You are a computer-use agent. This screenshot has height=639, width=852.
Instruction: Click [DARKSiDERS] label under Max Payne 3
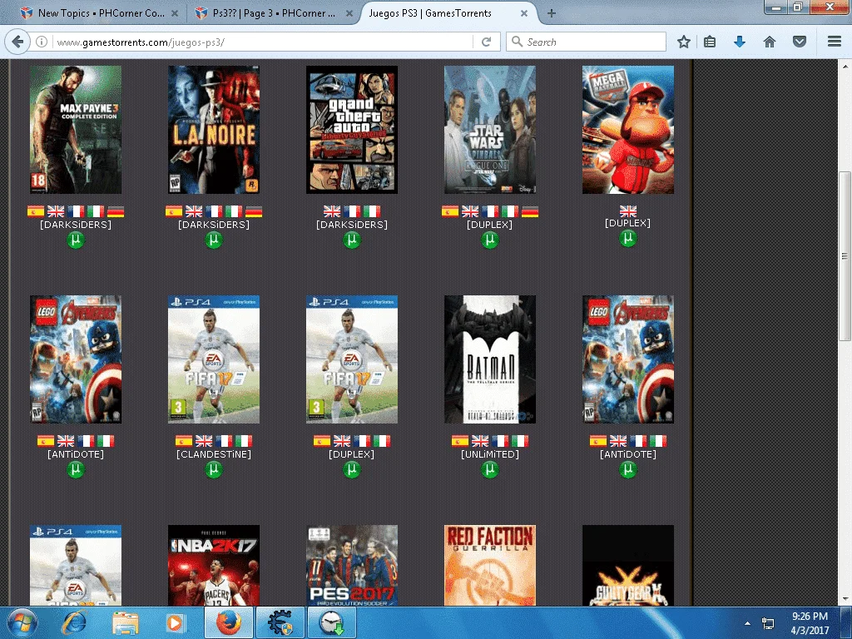coord(76,225)
